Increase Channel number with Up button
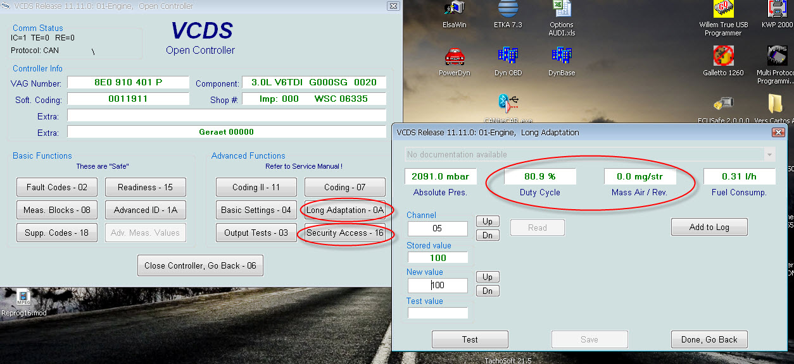Viewport: 794px width, 364px height. point(488,222)
